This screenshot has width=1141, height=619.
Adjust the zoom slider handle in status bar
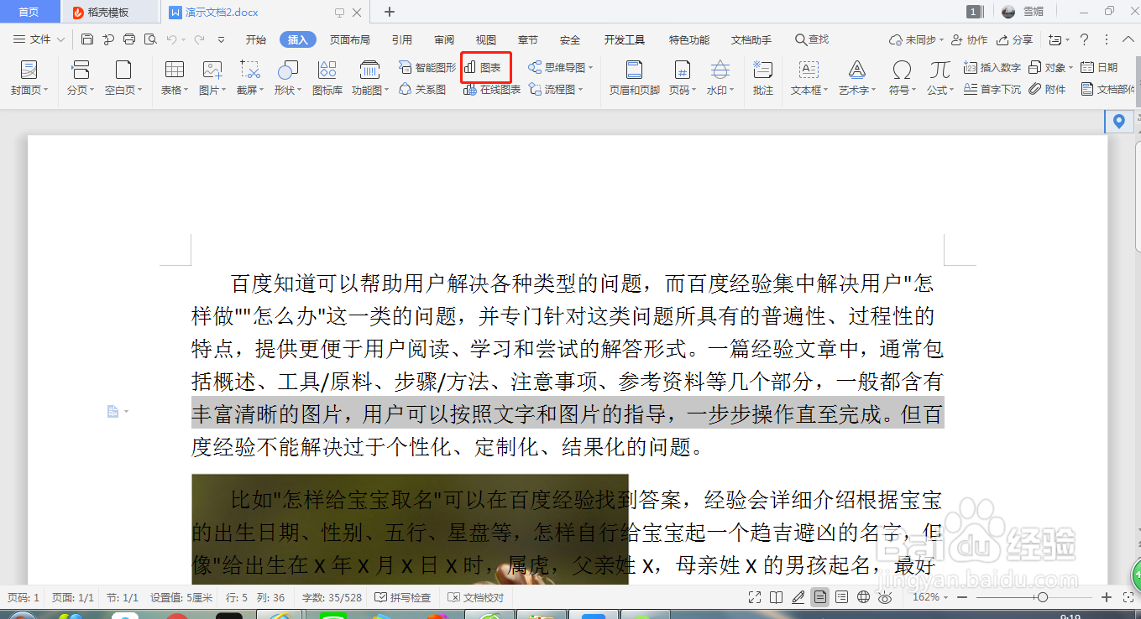tap(1042, 597)
